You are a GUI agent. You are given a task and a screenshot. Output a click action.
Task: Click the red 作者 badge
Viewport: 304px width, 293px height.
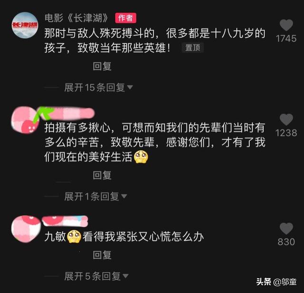tap(125, 18)
